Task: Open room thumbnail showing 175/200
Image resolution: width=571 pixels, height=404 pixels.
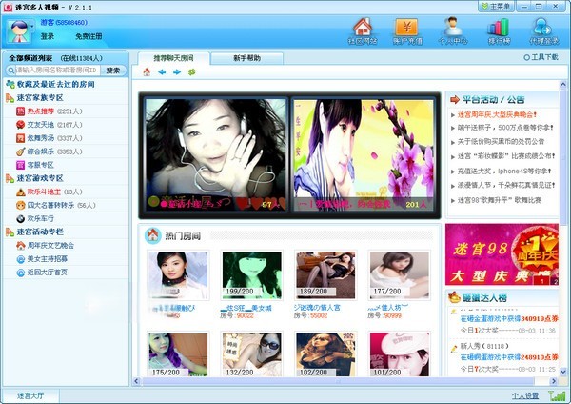Action: tap(178, 354)
